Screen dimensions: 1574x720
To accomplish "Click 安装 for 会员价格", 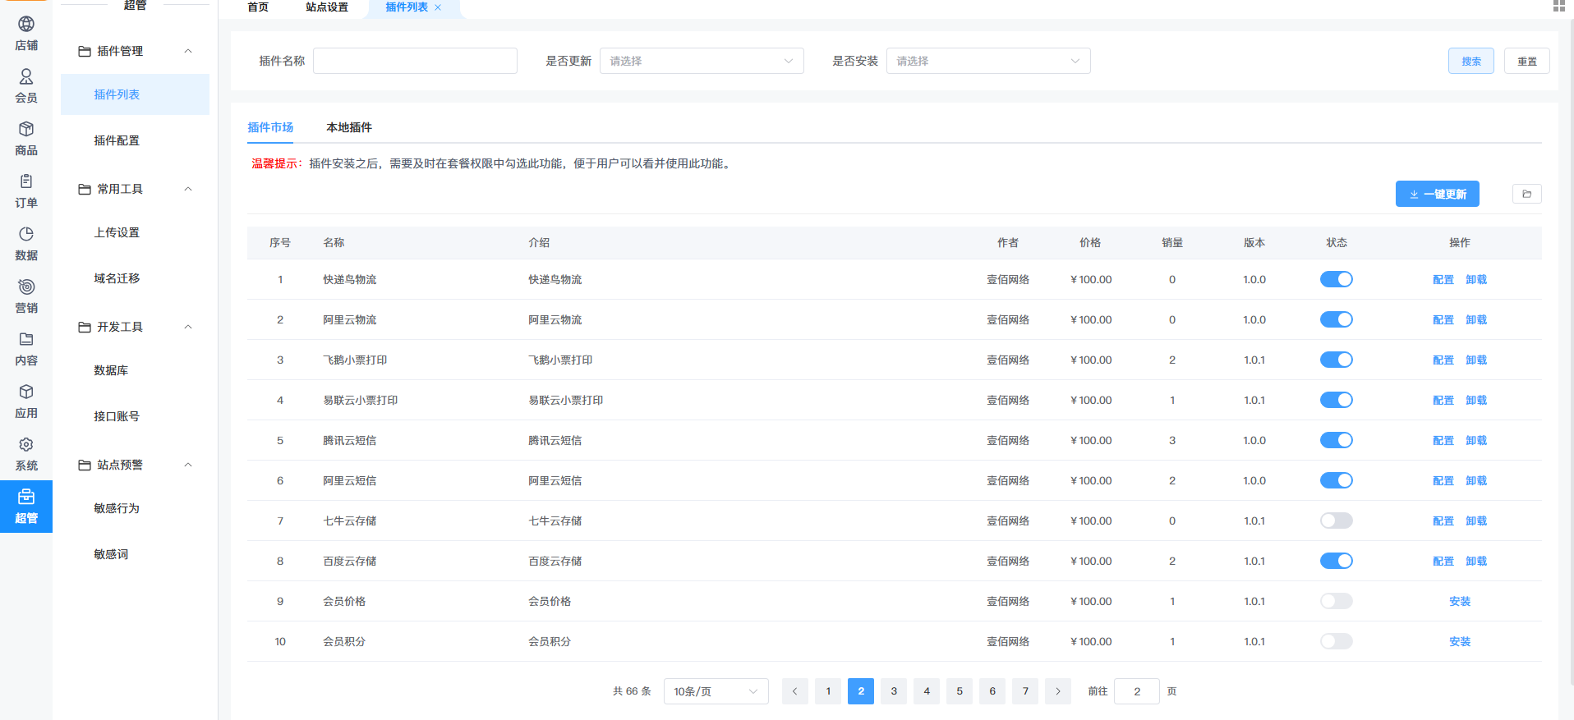I will [1460, 601].
